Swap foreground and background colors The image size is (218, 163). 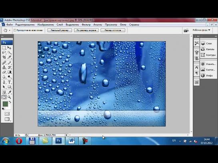[10, 102]
